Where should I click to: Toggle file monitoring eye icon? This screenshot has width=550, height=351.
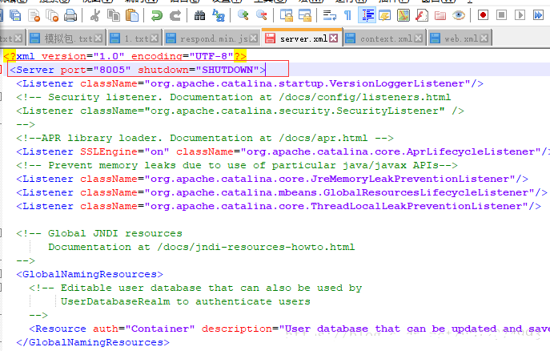[459, 15]
